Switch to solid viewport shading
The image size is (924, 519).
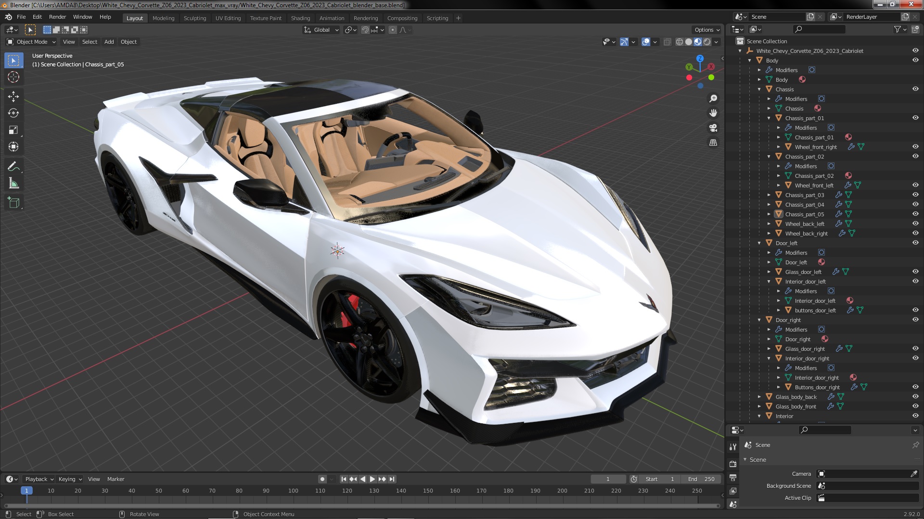689,42
